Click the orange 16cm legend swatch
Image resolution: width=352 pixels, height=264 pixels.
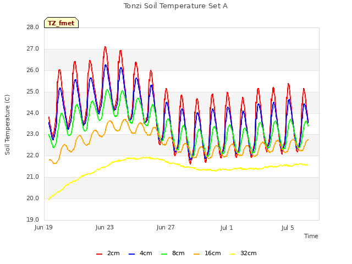[x=197, y=254]
